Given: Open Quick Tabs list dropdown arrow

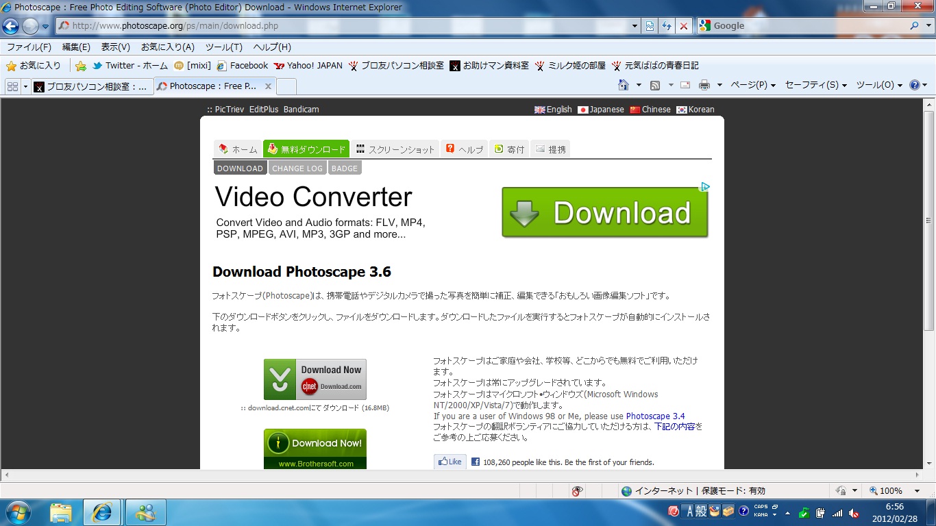Looking at the screenshot, I should 25,86.
